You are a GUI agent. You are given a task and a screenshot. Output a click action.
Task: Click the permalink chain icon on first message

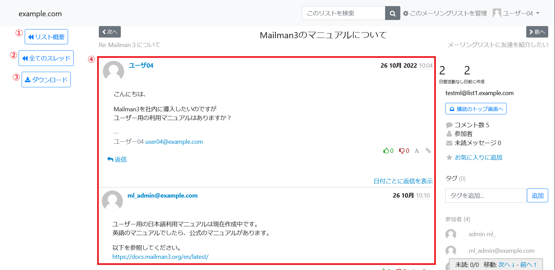point(428,151)
